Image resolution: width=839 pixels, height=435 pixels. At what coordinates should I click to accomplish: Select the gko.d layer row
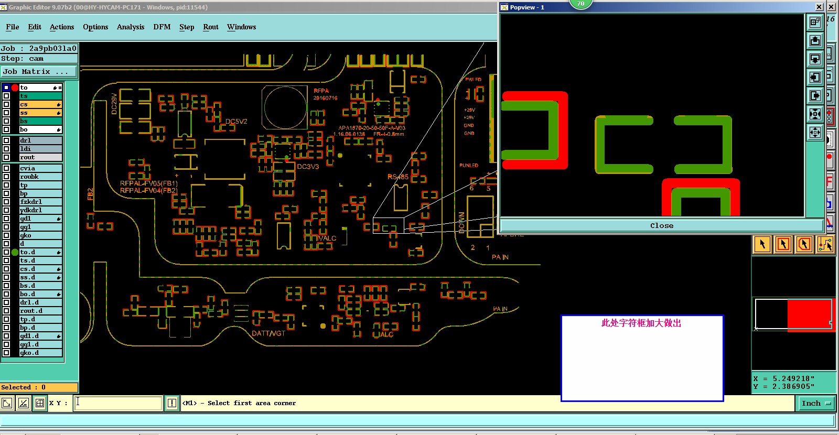point(41,353)
